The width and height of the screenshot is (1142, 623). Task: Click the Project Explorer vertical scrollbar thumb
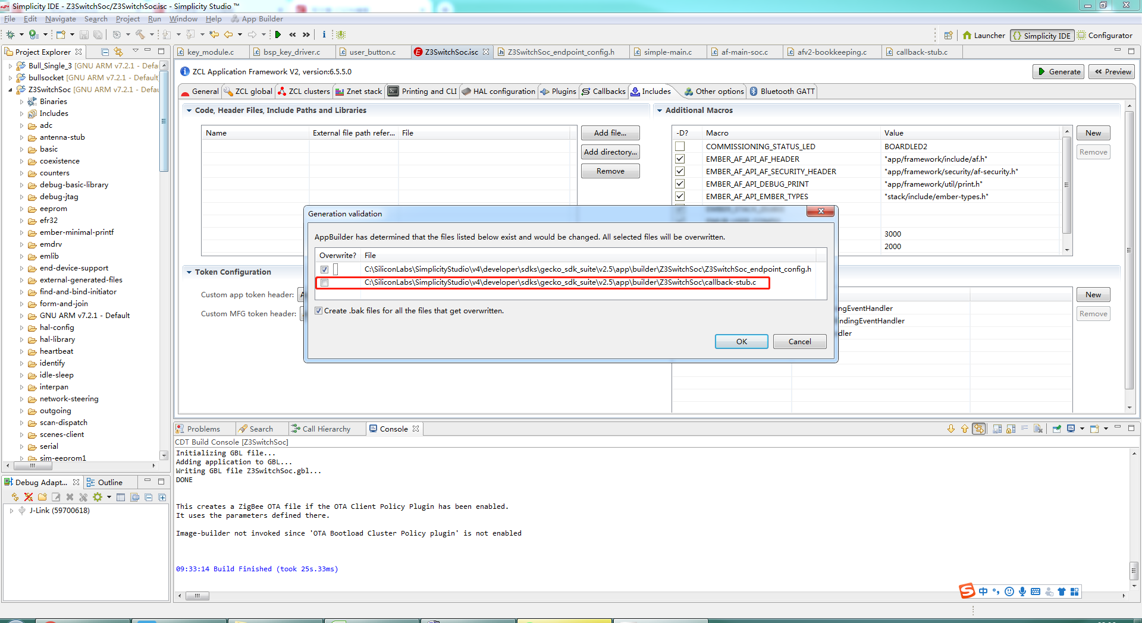click(164, 121)
